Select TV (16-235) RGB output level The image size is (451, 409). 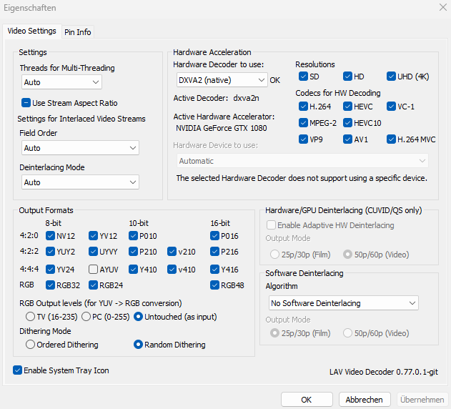30,316
